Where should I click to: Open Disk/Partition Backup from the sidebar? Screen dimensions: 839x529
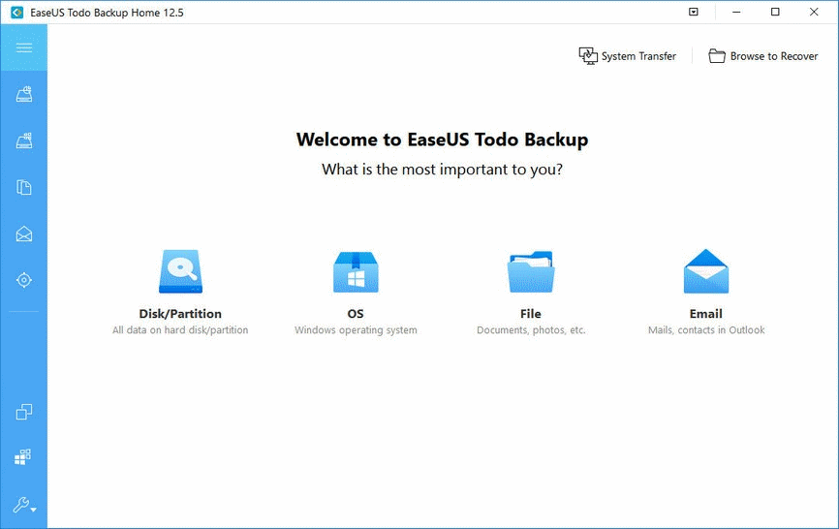pos(24,94)
